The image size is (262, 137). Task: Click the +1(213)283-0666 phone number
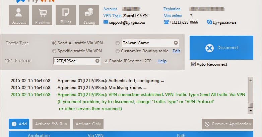[x=184, y=22]
